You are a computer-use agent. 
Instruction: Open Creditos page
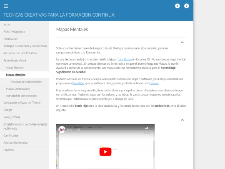[25, 150]
